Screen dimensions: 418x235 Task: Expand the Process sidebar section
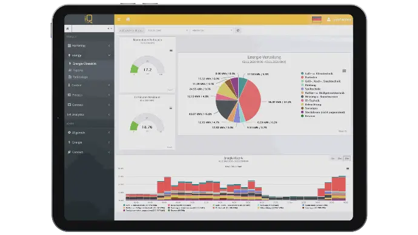[x=89, y=95]
